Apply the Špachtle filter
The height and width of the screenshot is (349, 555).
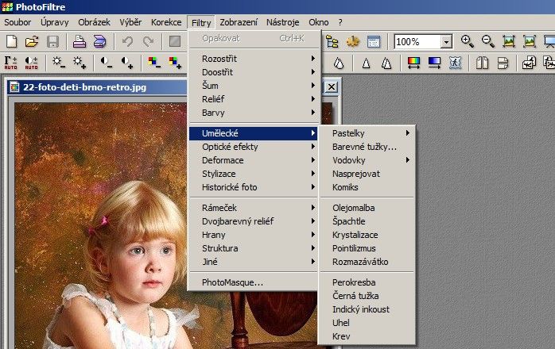click(x=367, y=221)
